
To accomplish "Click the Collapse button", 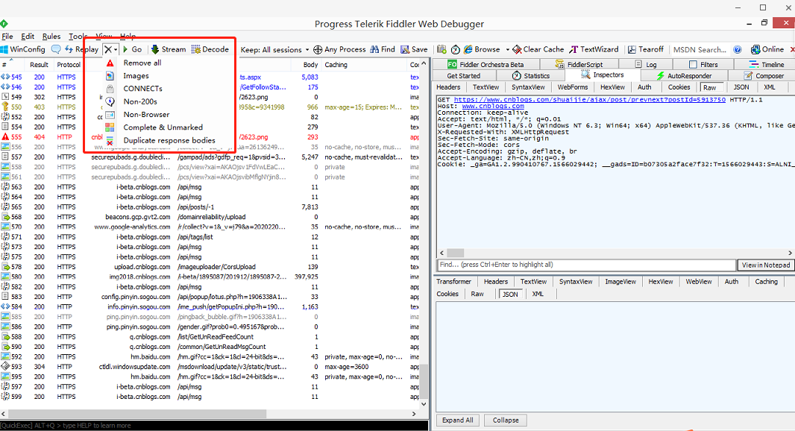I will [506, 421].
